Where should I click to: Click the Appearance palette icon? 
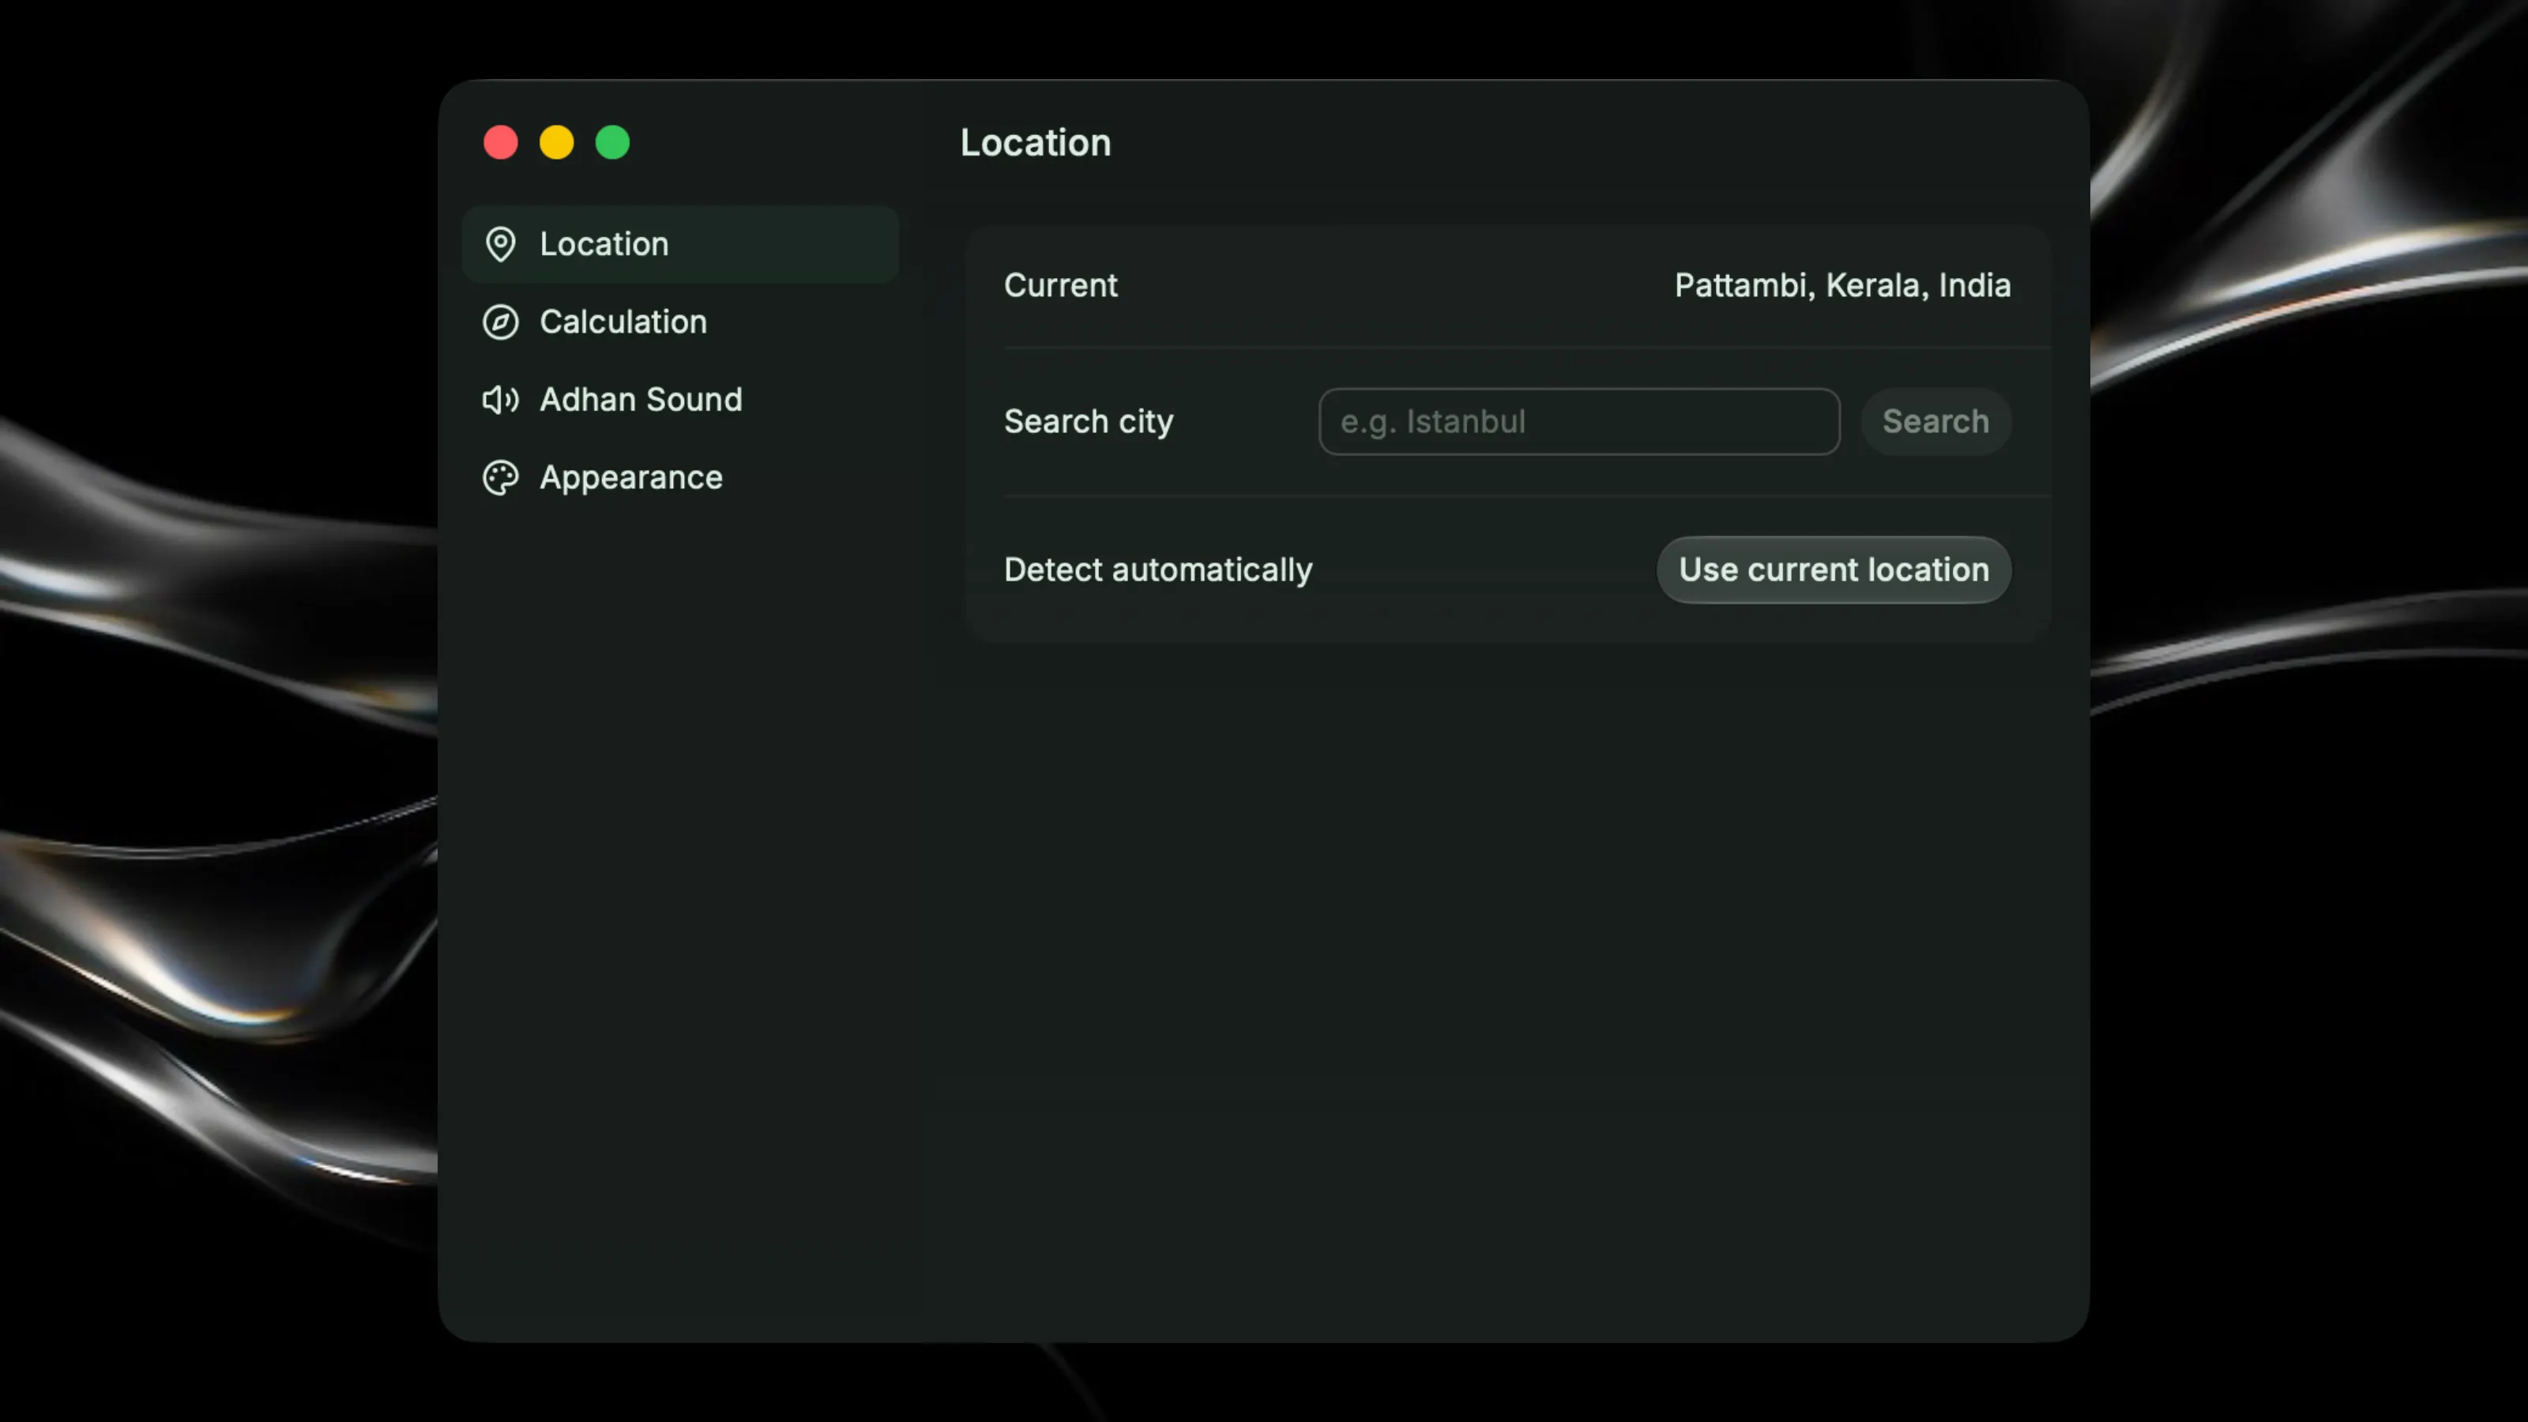501,478
